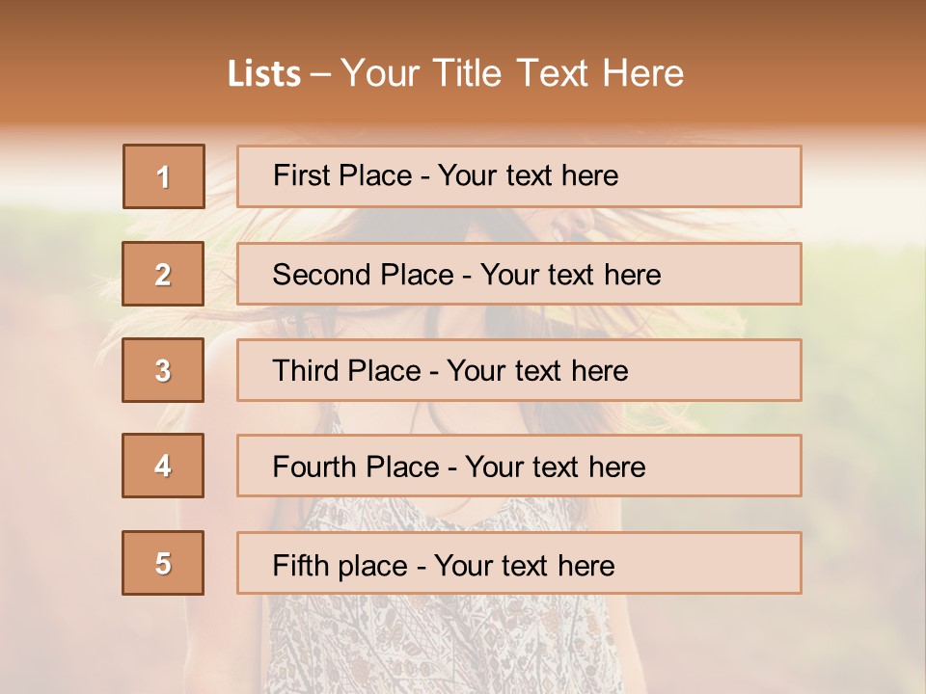Click the number 3 box
Screen dimensions: 926x694
[163, 370]
